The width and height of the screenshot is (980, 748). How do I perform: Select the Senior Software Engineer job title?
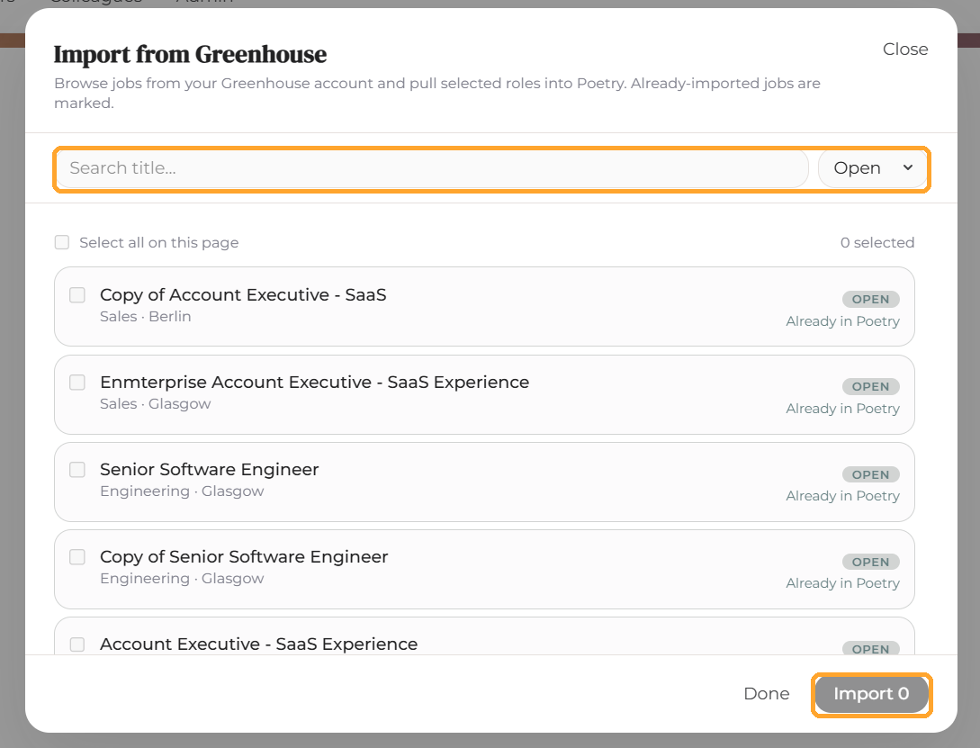[x=210, y=469]
